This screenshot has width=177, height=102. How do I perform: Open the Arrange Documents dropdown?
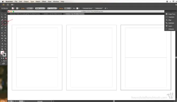point(12,5)
